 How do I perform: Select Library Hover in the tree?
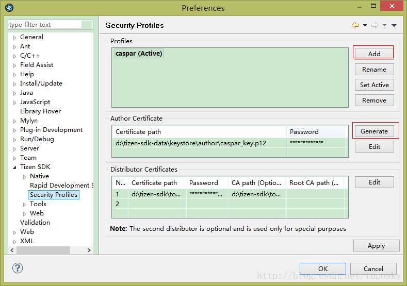[x=40, y=111]
